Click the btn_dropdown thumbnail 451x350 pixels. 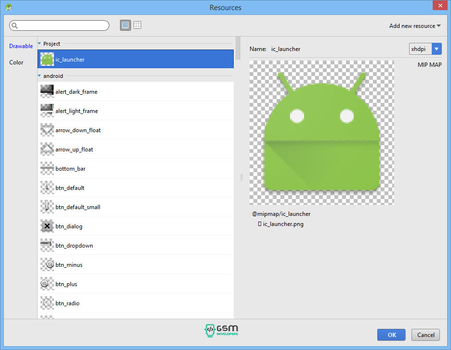click(47, 245)
